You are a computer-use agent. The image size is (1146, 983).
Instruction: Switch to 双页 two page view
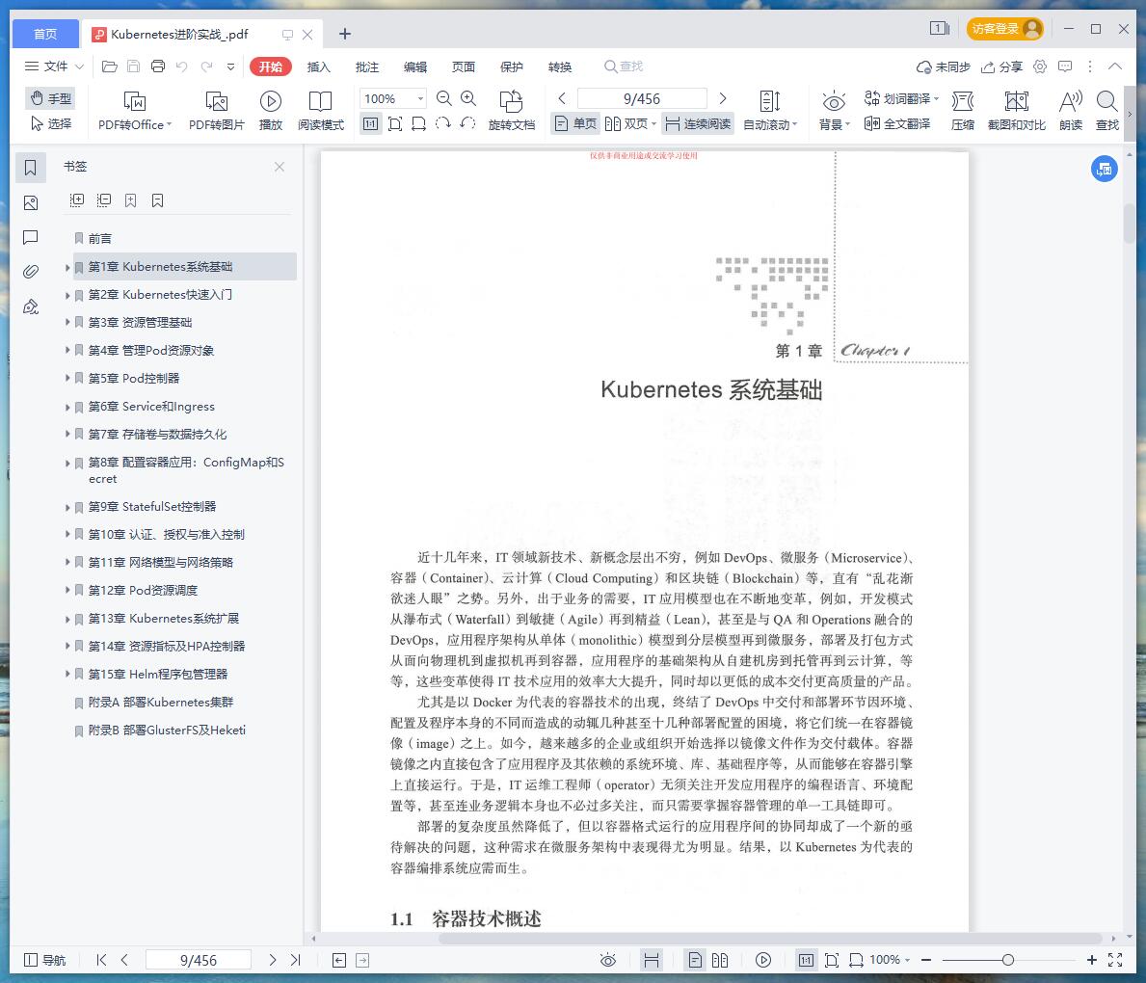click(629, 123)
